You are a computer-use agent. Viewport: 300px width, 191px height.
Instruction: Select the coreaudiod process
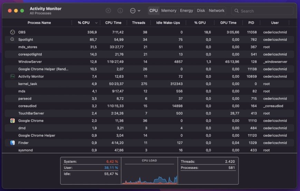click(27, 106)
